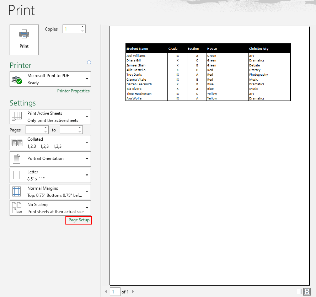
Task: Open the Portrait Orientation dropdown
Action: 87,158
